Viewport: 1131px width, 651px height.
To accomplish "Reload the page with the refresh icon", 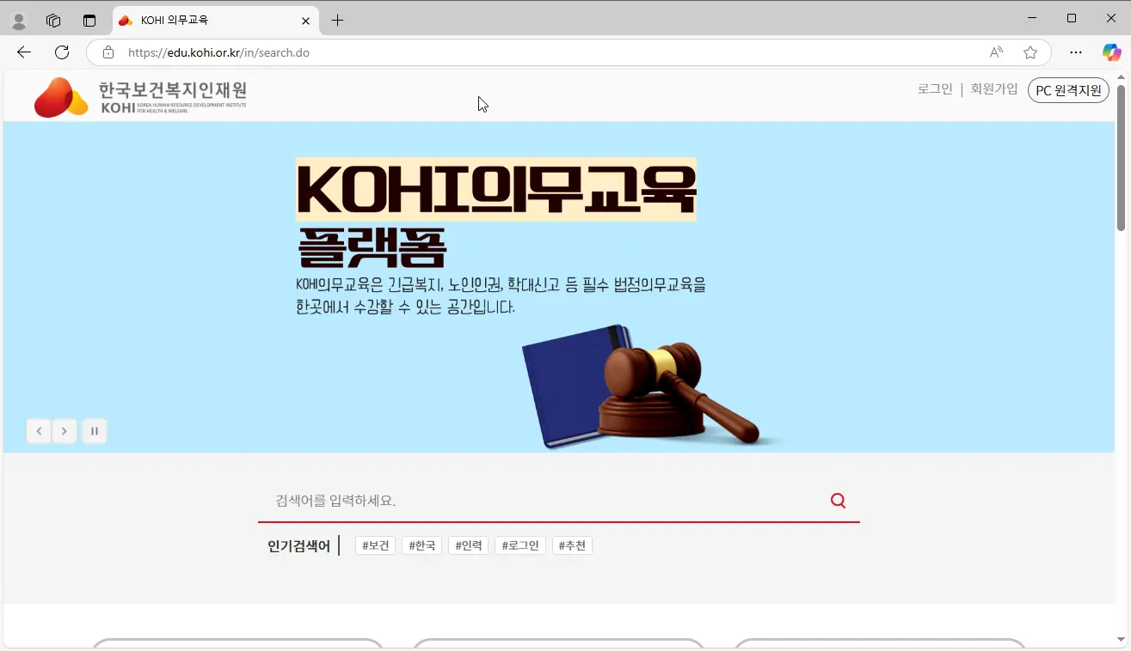I will pyautogui.click(x=62, y=52).
